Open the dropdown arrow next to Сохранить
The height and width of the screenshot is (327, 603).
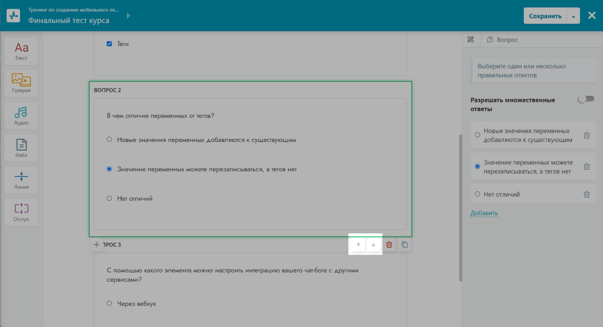pyautogui.click(x=573, y=16)
